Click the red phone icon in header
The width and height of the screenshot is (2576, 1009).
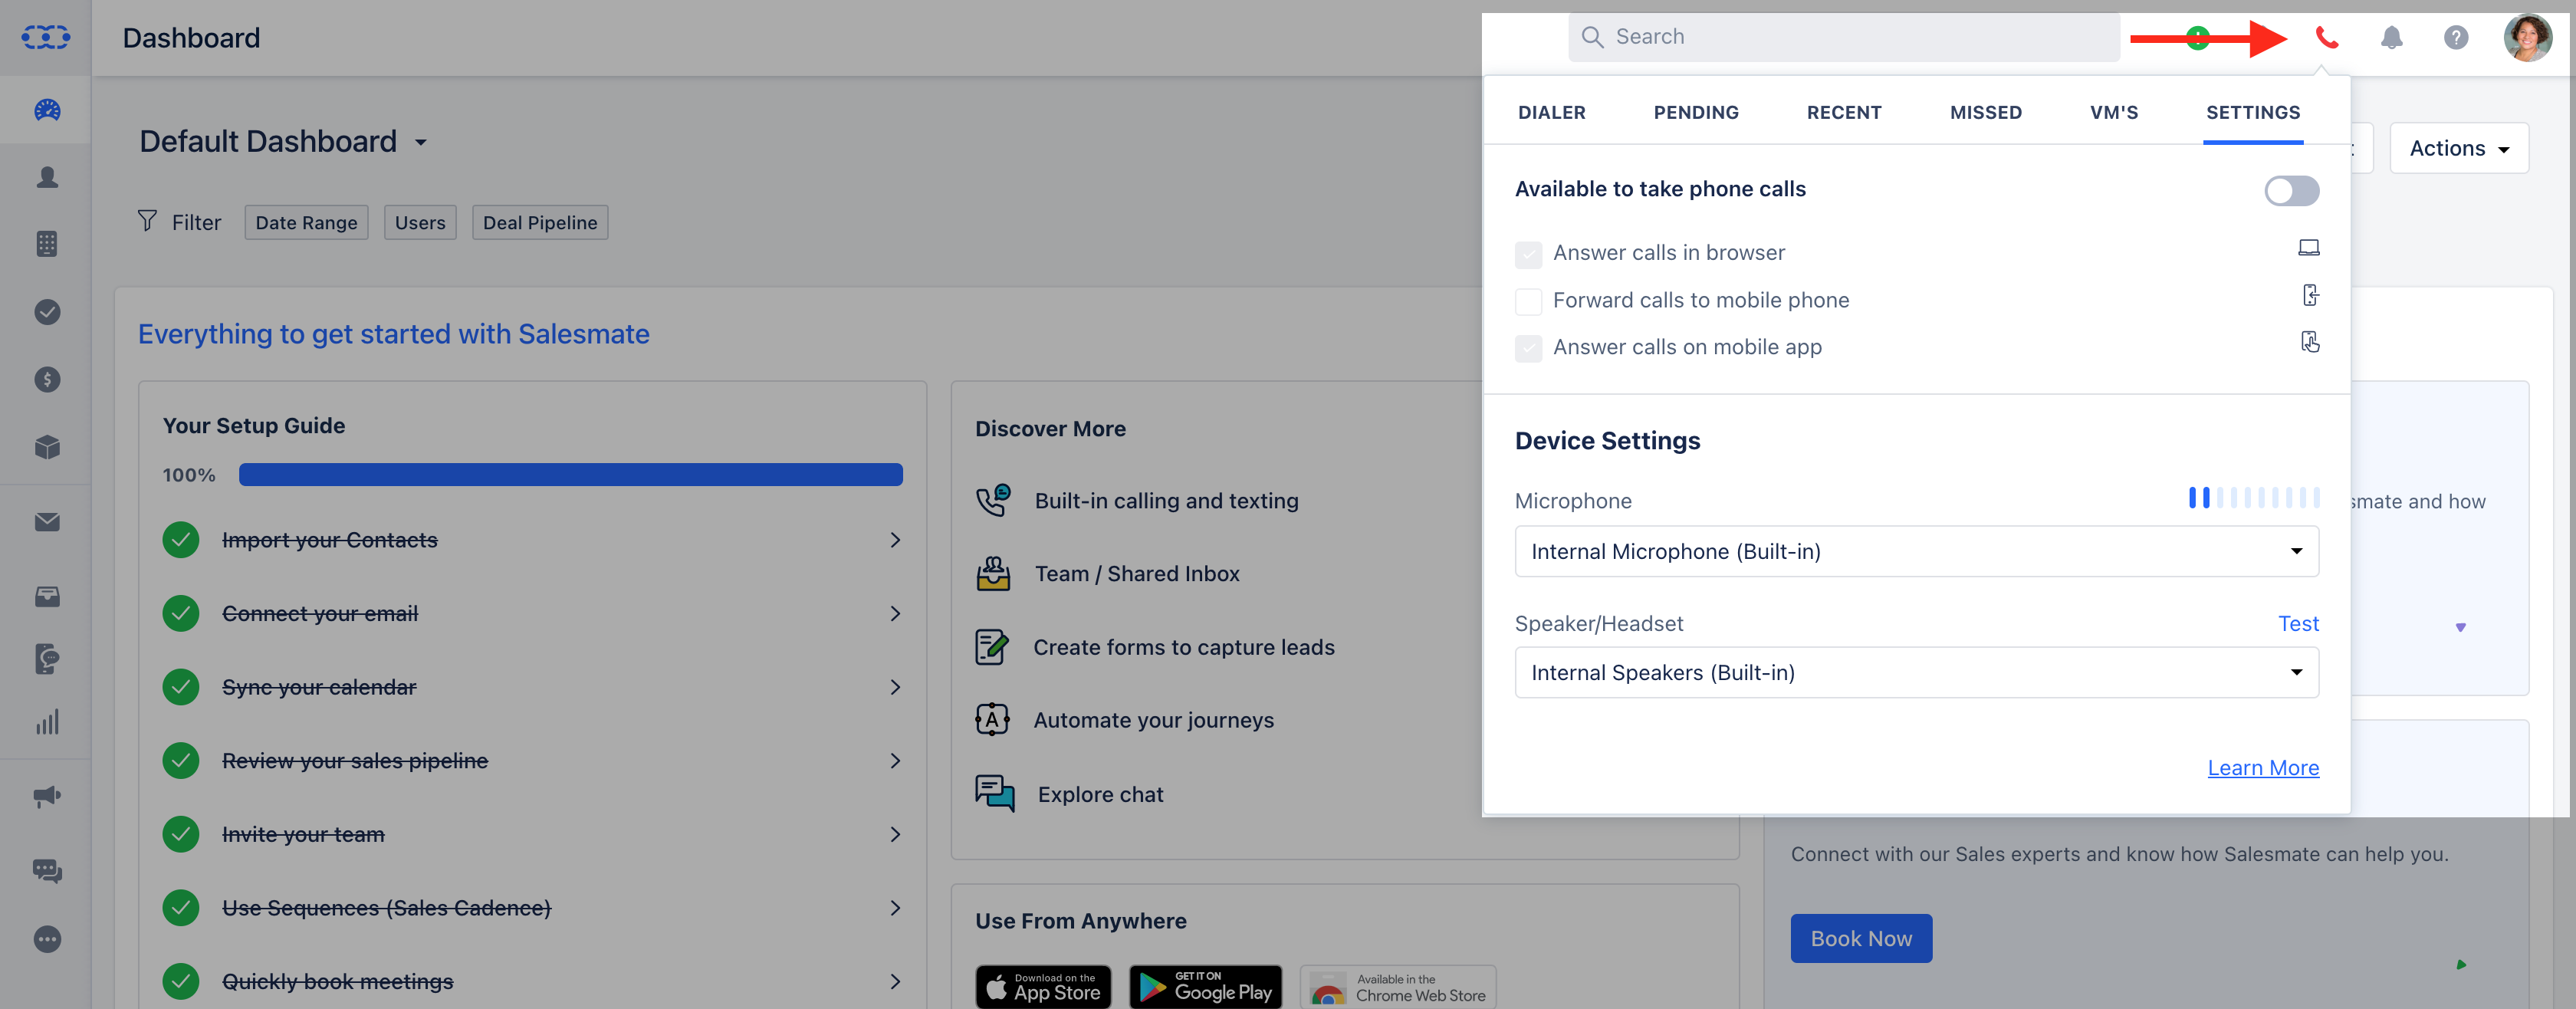2327,38
